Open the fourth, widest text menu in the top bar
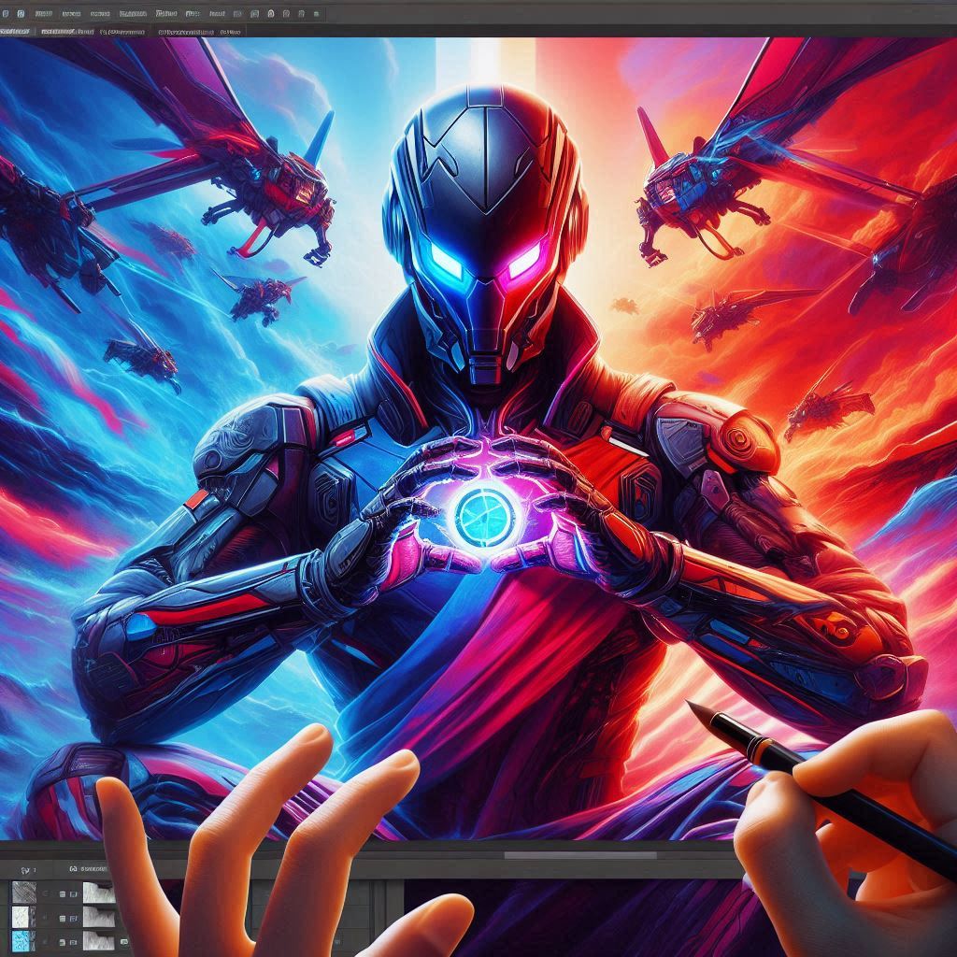Viewport: 957px width, 957px height. (x=133, y=14)
